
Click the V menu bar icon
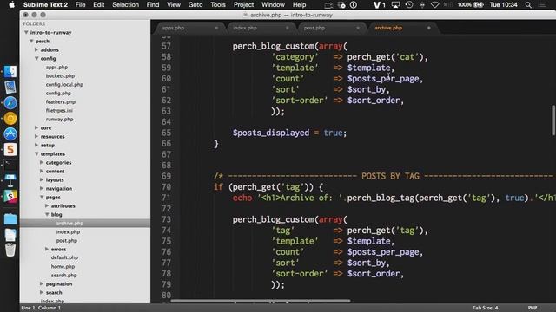point(380,4)
